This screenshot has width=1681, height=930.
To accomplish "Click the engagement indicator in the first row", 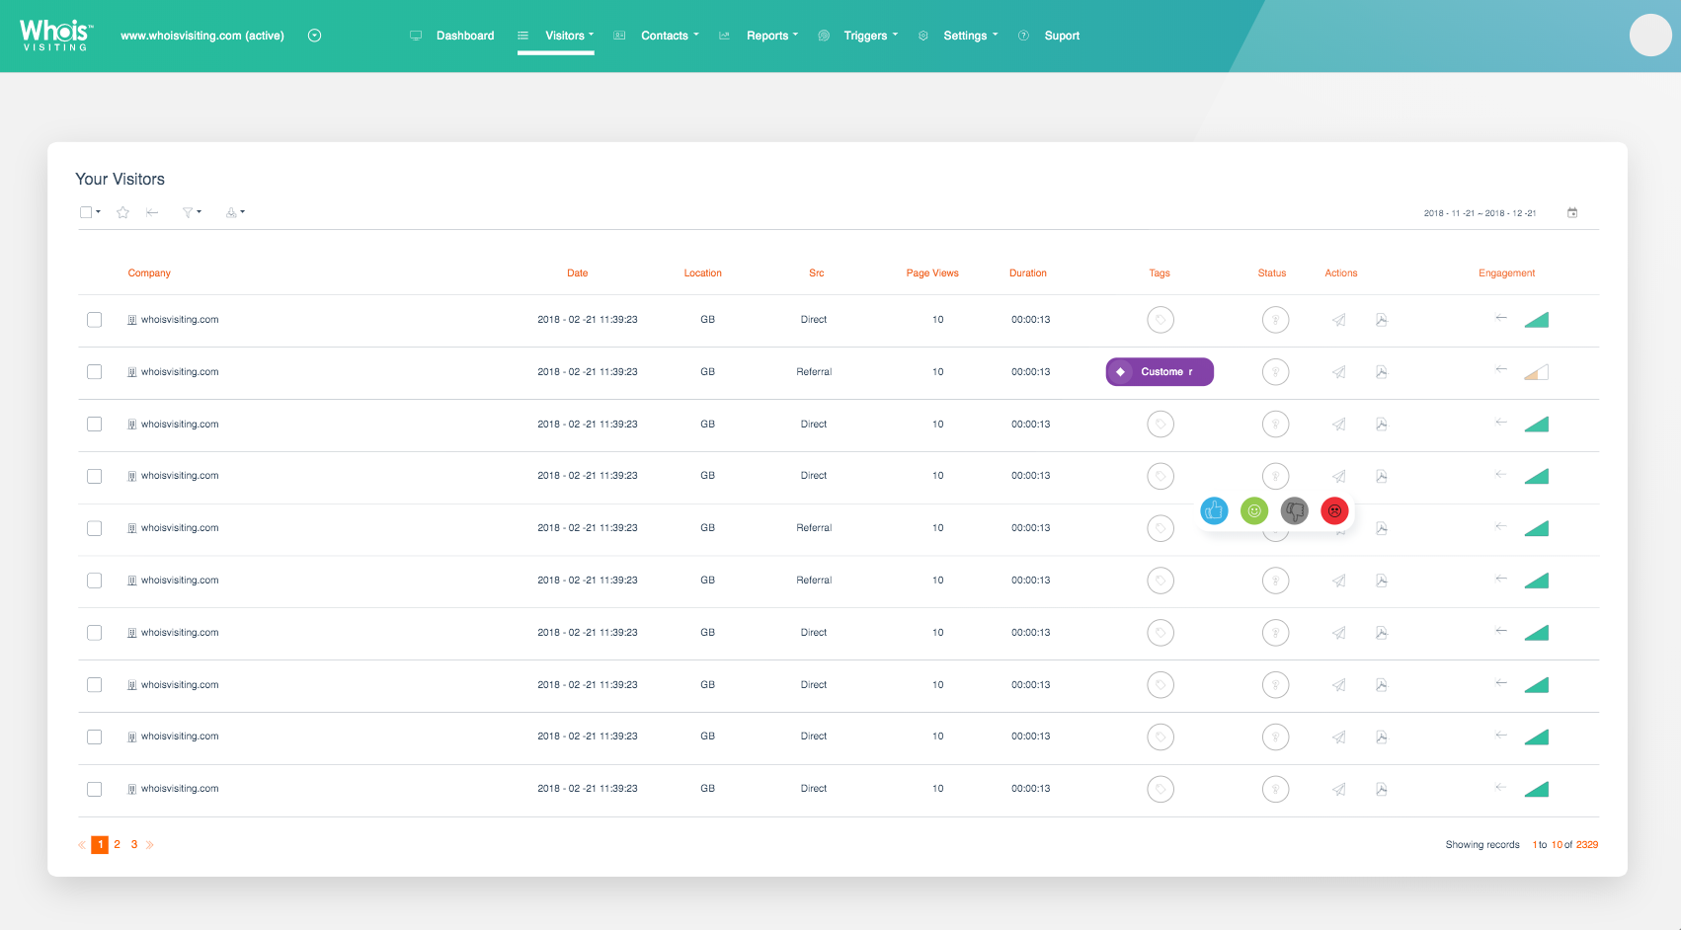I will [x=1536, y=320].
